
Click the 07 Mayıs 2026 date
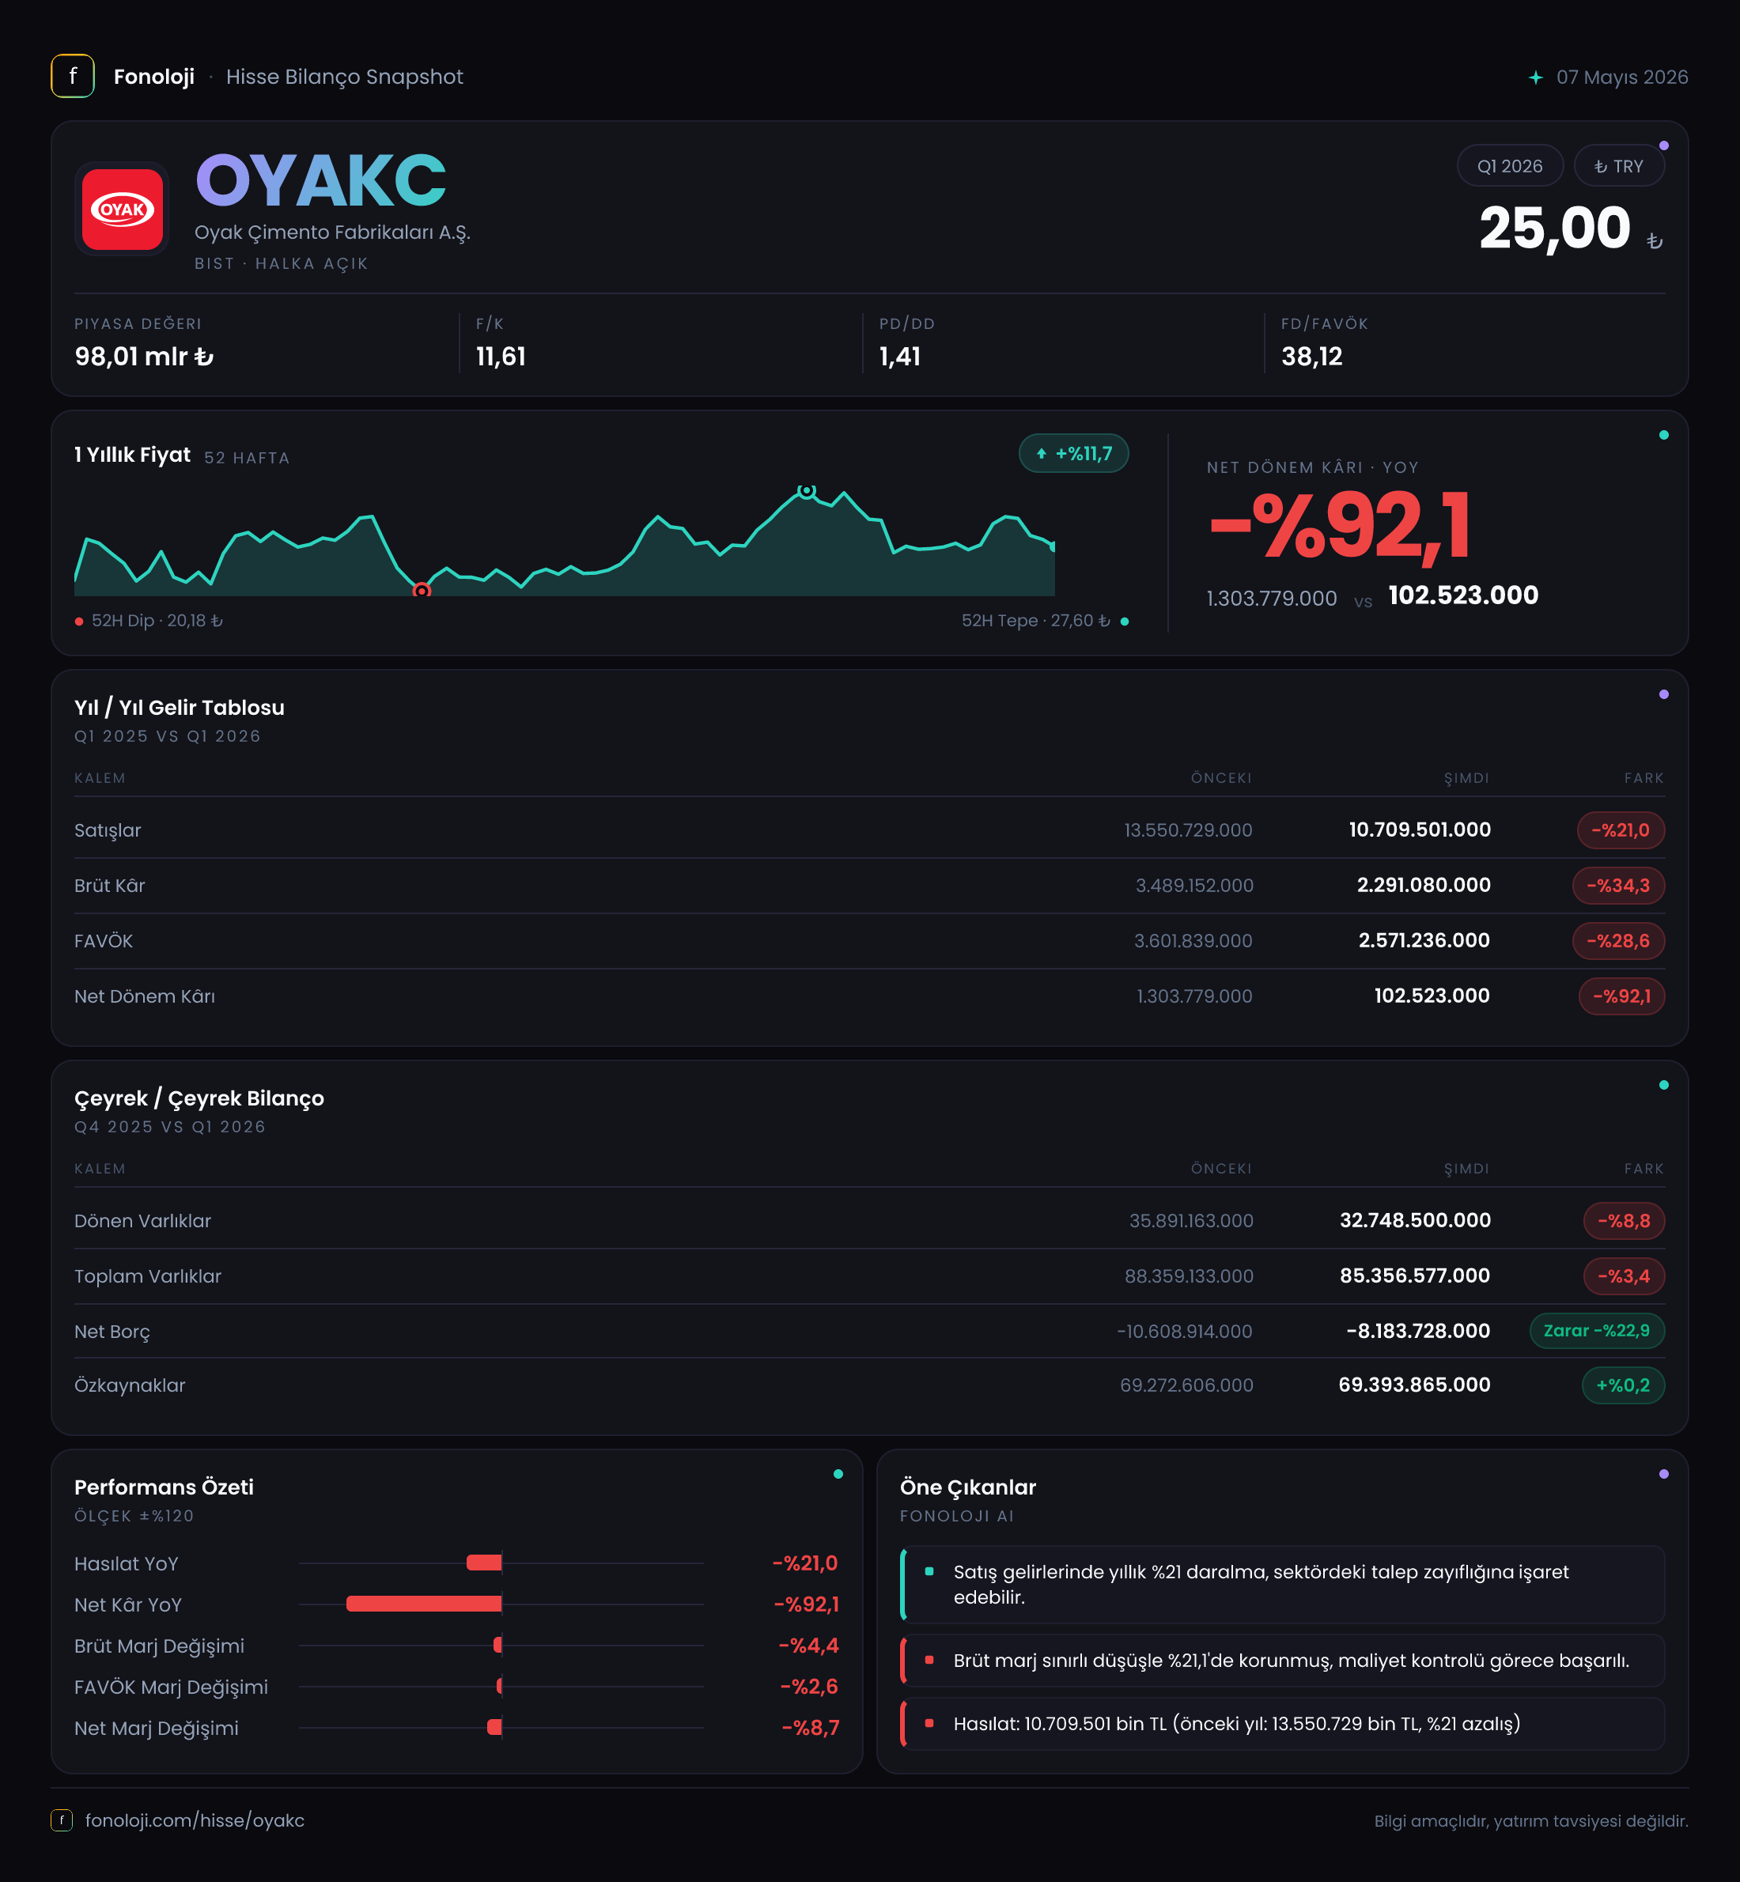tap(1621, 77)
